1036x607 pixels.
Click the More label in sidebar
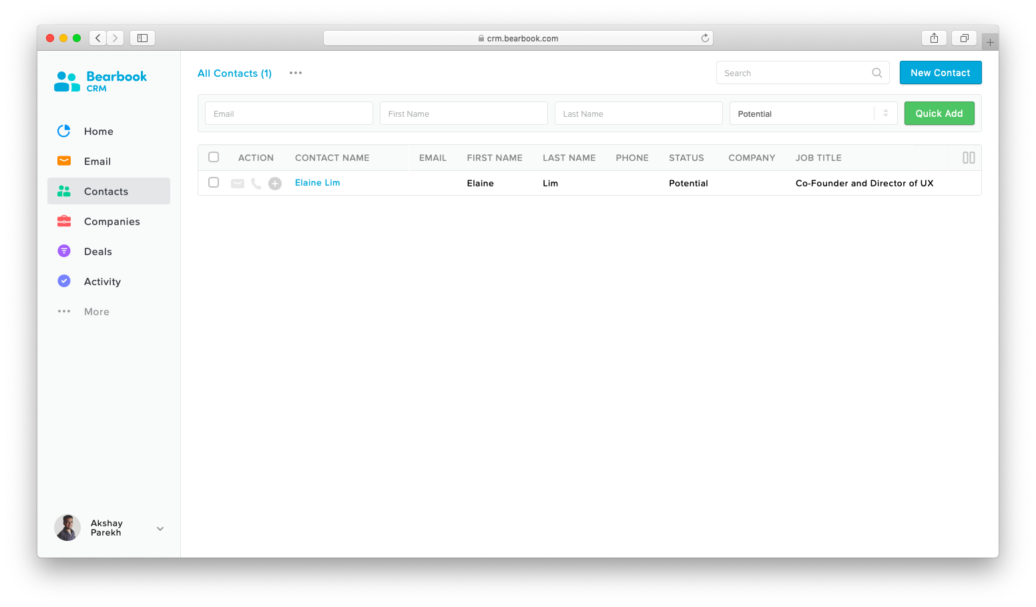click(97, 311)
